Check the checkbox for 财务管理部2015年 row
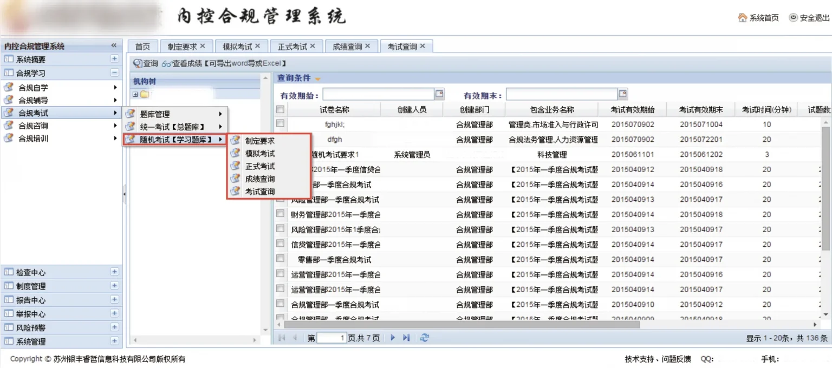832x368 pixels. (x=280, y=214)
